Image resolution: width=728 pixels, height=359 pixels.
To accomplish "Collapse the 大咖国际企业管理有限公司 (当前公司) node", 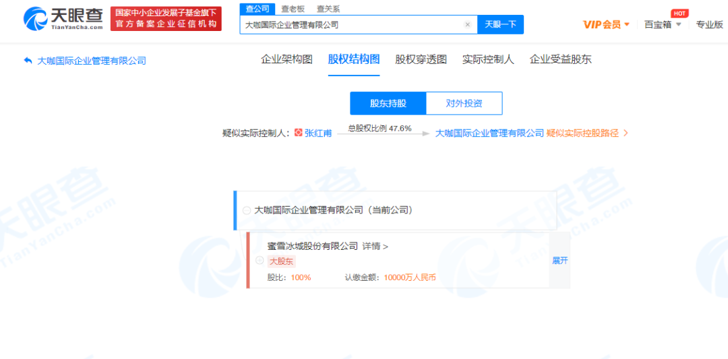I will (247, 211).
